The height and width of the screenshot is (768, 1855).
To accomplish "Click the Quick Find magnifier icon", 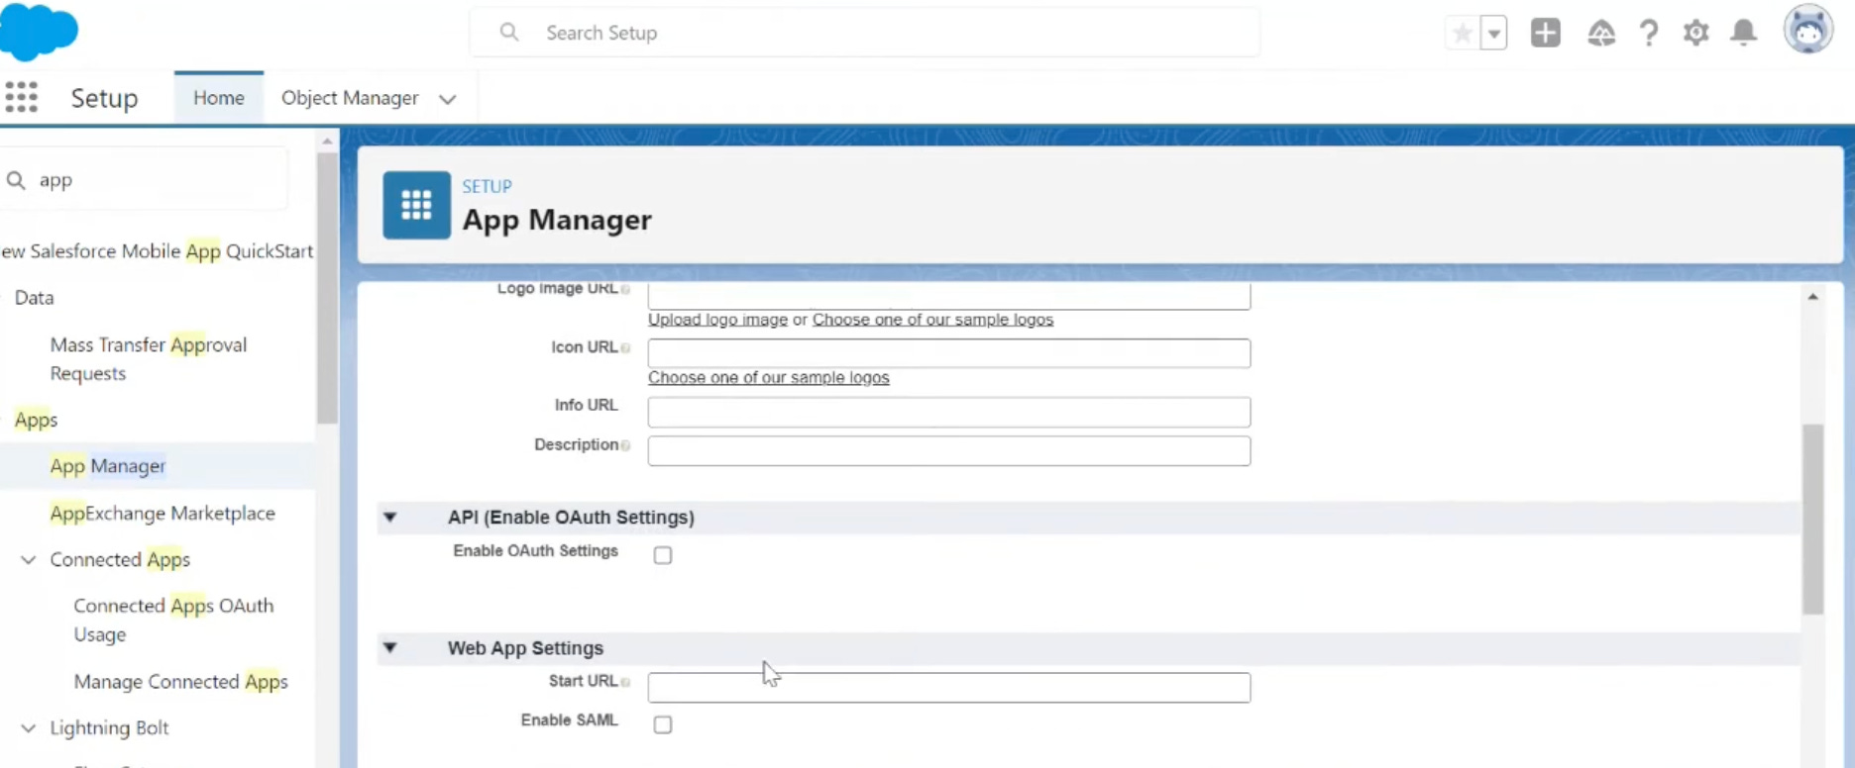I will point(16,180).
